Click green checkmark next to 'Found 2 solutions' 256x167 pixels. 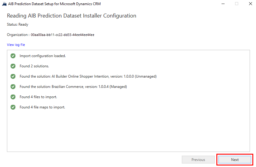pyautogui.click(x=13, y=66)
